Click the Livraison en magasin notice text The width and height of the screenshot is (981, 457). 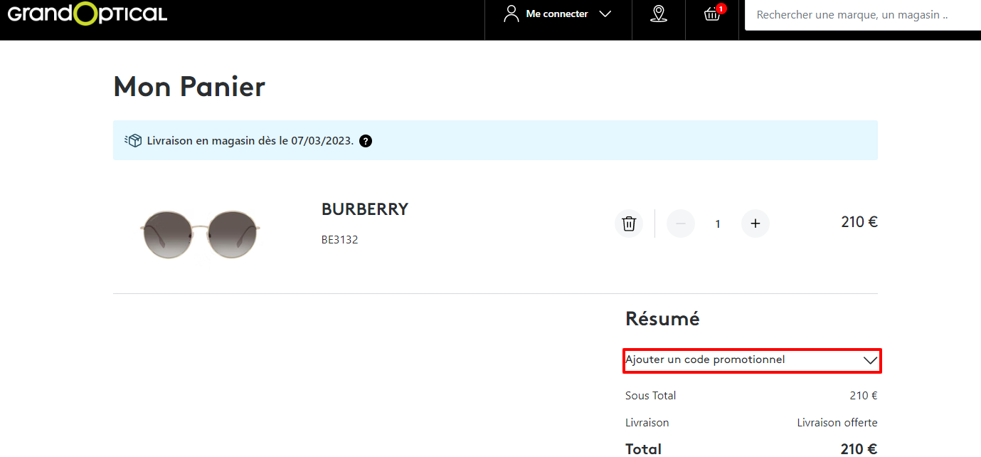250,140
